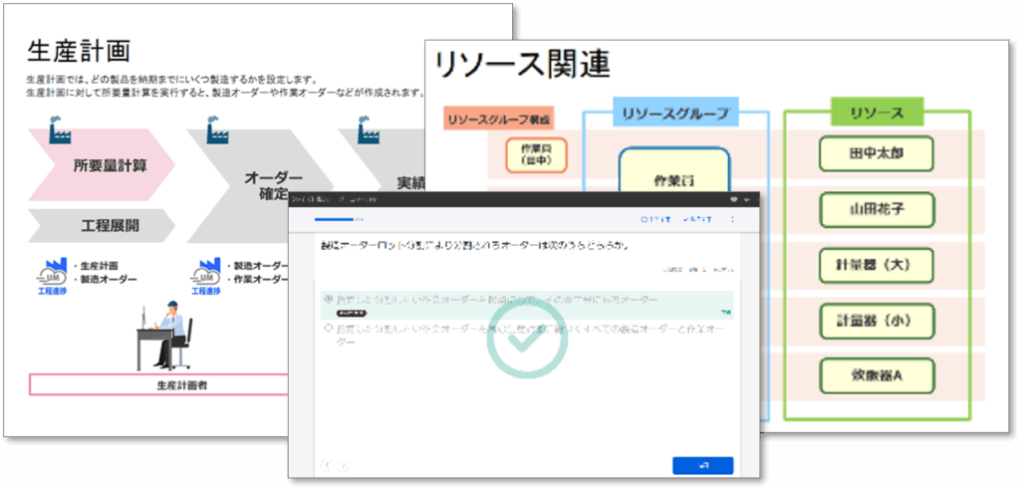Click blue リソースグループ header box

coord(676,114)
